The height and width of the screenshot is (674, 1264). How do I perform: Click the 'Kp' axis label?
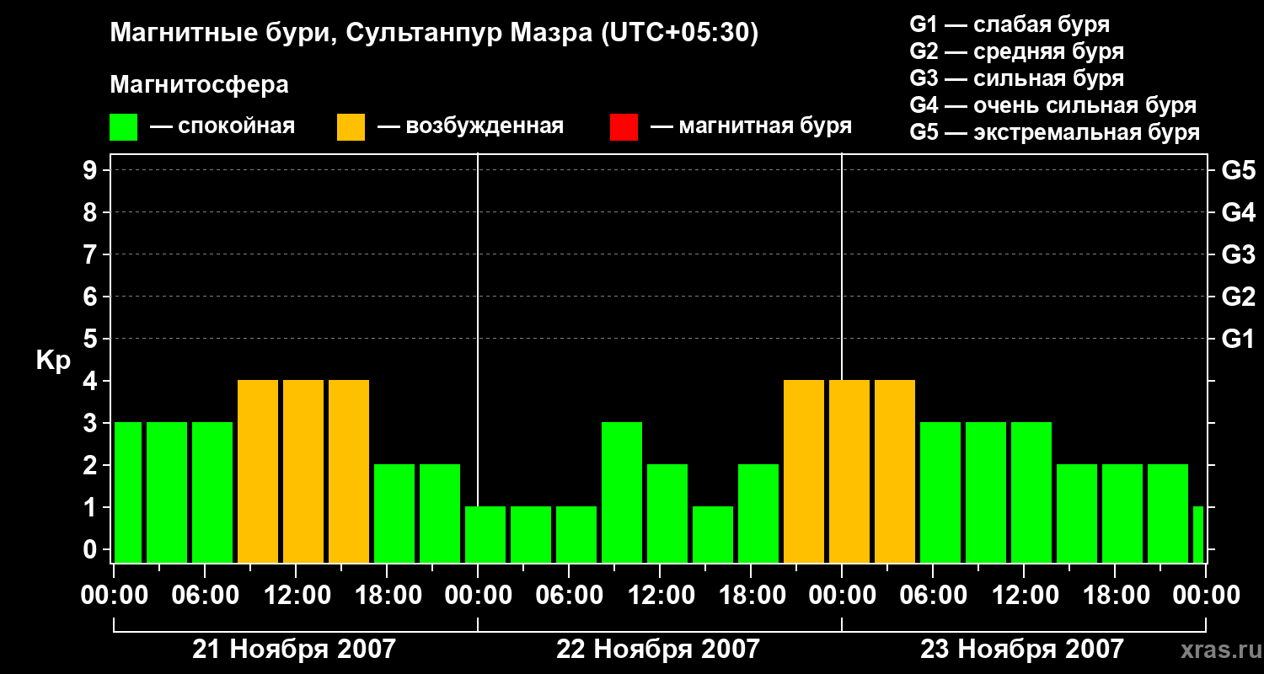tap(53, 361)
